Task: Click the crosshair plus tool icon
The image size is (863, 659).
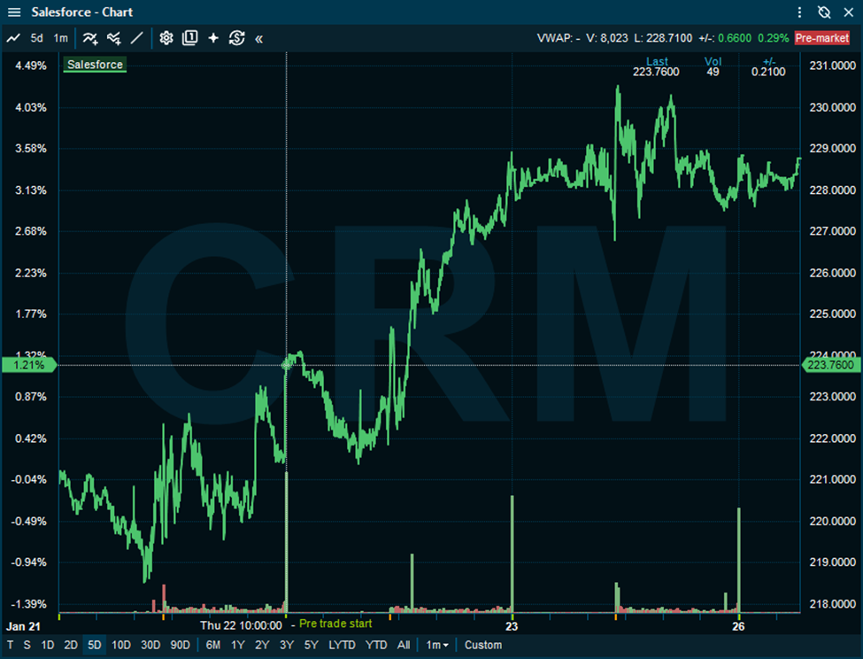Action: click(213, 38)
